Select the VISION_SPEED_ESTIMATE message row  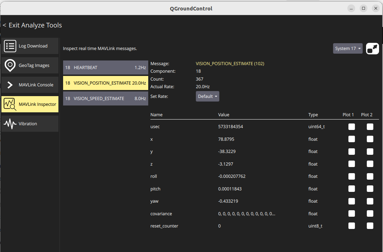coord(106,99)
